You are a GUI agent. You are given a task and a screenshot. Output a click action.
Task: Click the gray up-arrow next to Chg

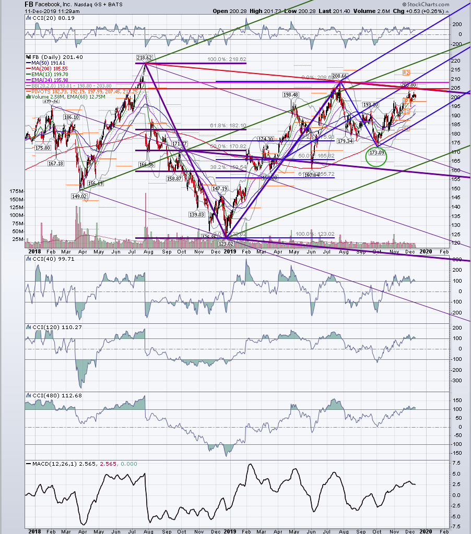[x=447, y=11]
